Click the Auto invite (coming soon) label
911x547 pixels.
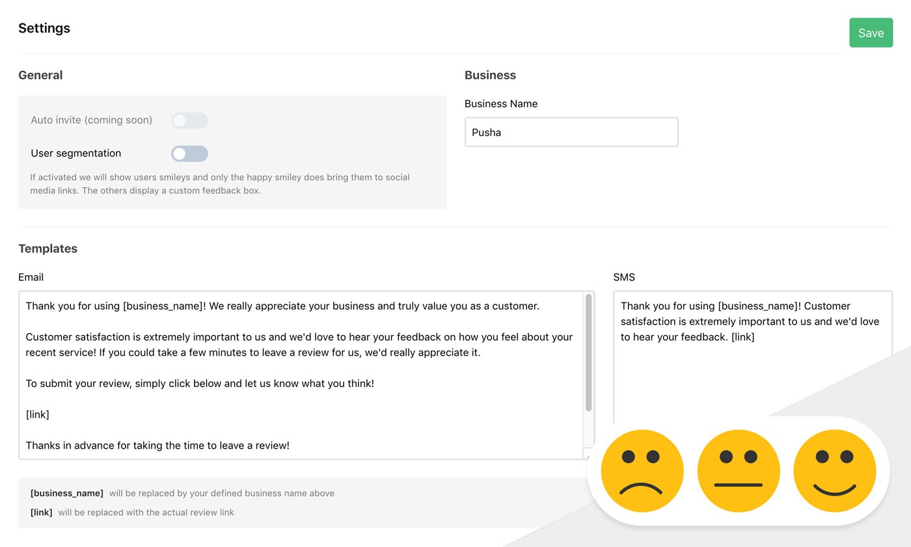91,120
